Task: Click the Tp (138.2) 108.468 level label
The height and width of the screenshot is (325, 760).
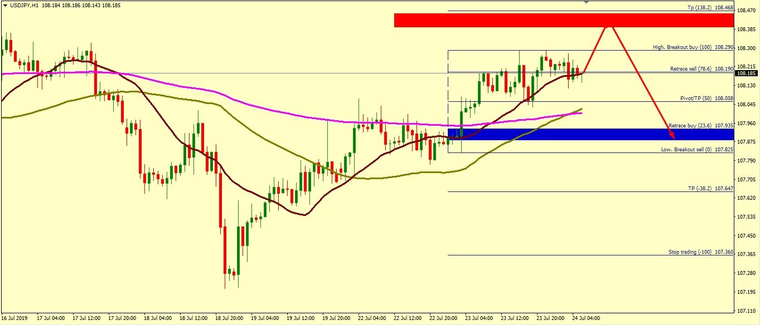Action: click(x=709, y=8)
